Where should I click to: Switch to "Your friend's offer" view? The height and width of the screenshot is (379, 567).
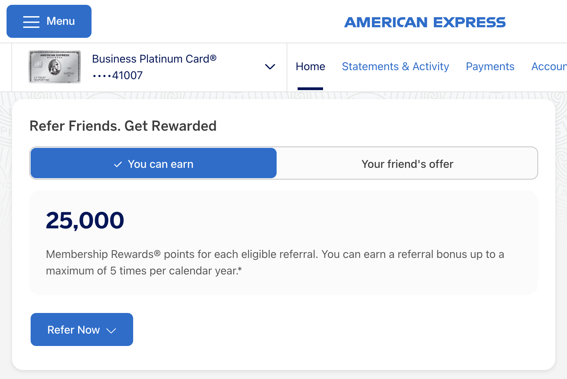(x=407, y=164)
